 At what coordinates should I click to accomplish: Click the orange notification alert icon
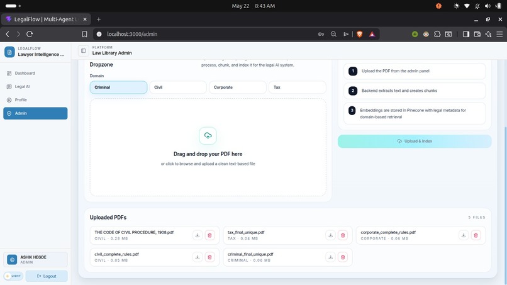pos(438,6)
